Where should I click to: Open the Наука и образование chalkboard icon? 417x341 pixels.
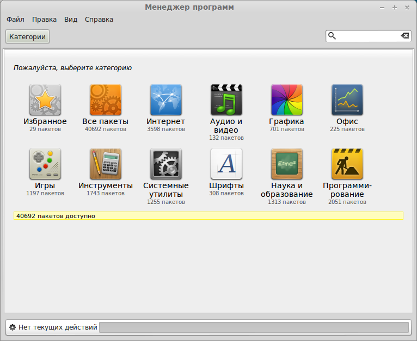point(287,164)
